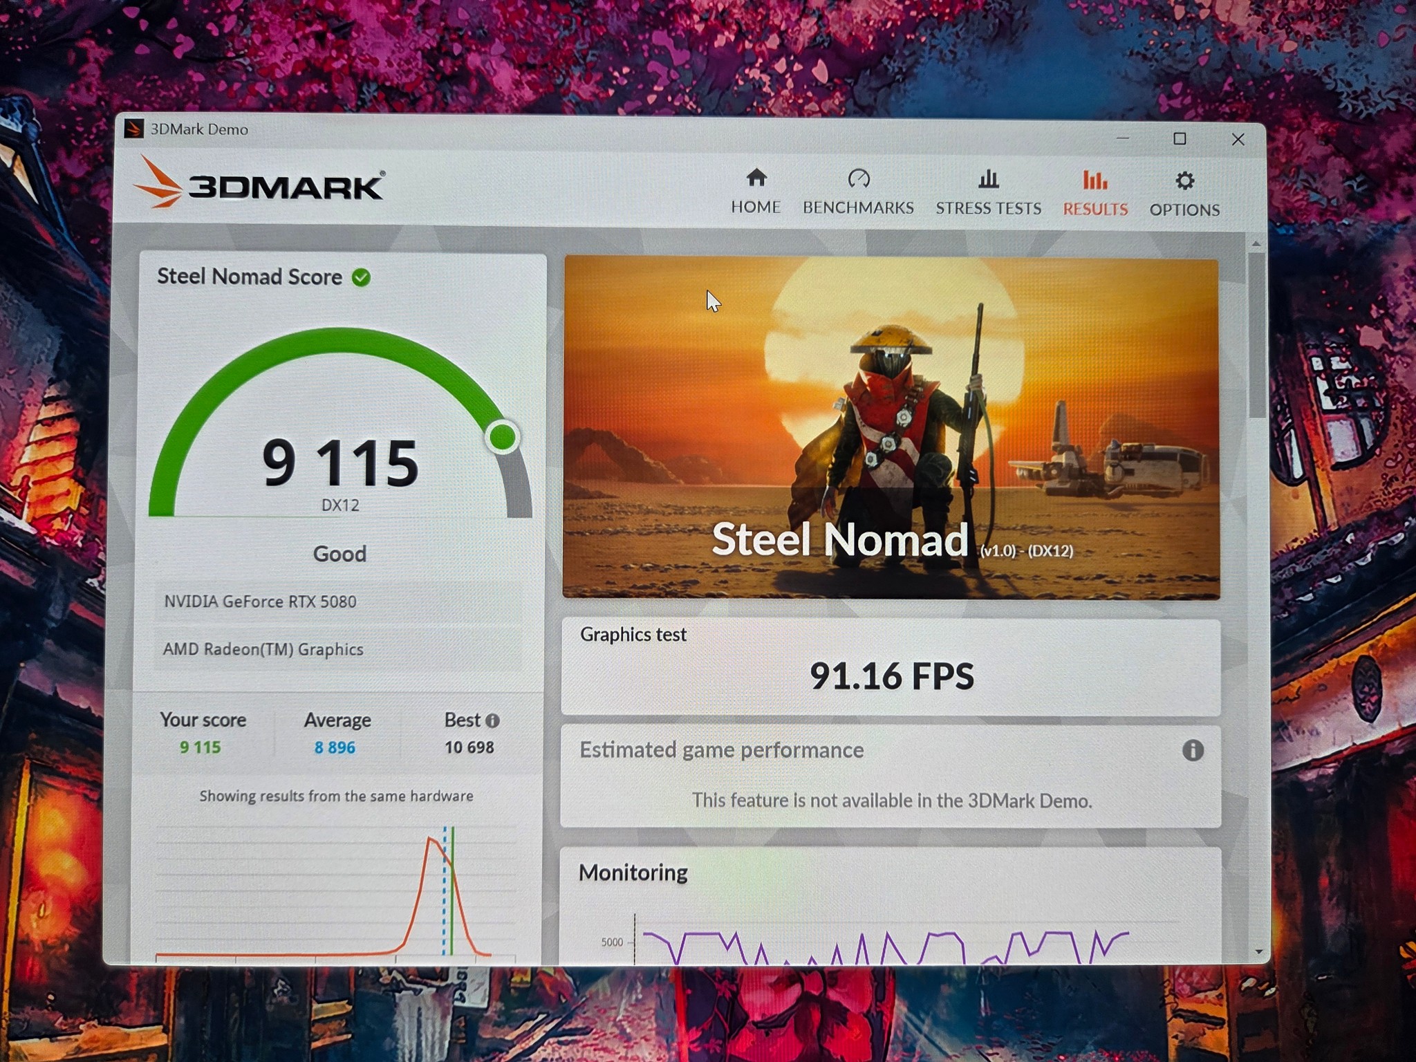Click the 3DMark logo in the header
Screen dimensions: 1416x1062
click(259, 183)
